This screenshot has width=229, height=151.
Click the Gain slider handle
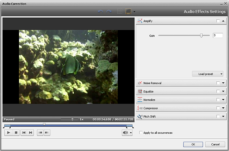click(201, 36)
